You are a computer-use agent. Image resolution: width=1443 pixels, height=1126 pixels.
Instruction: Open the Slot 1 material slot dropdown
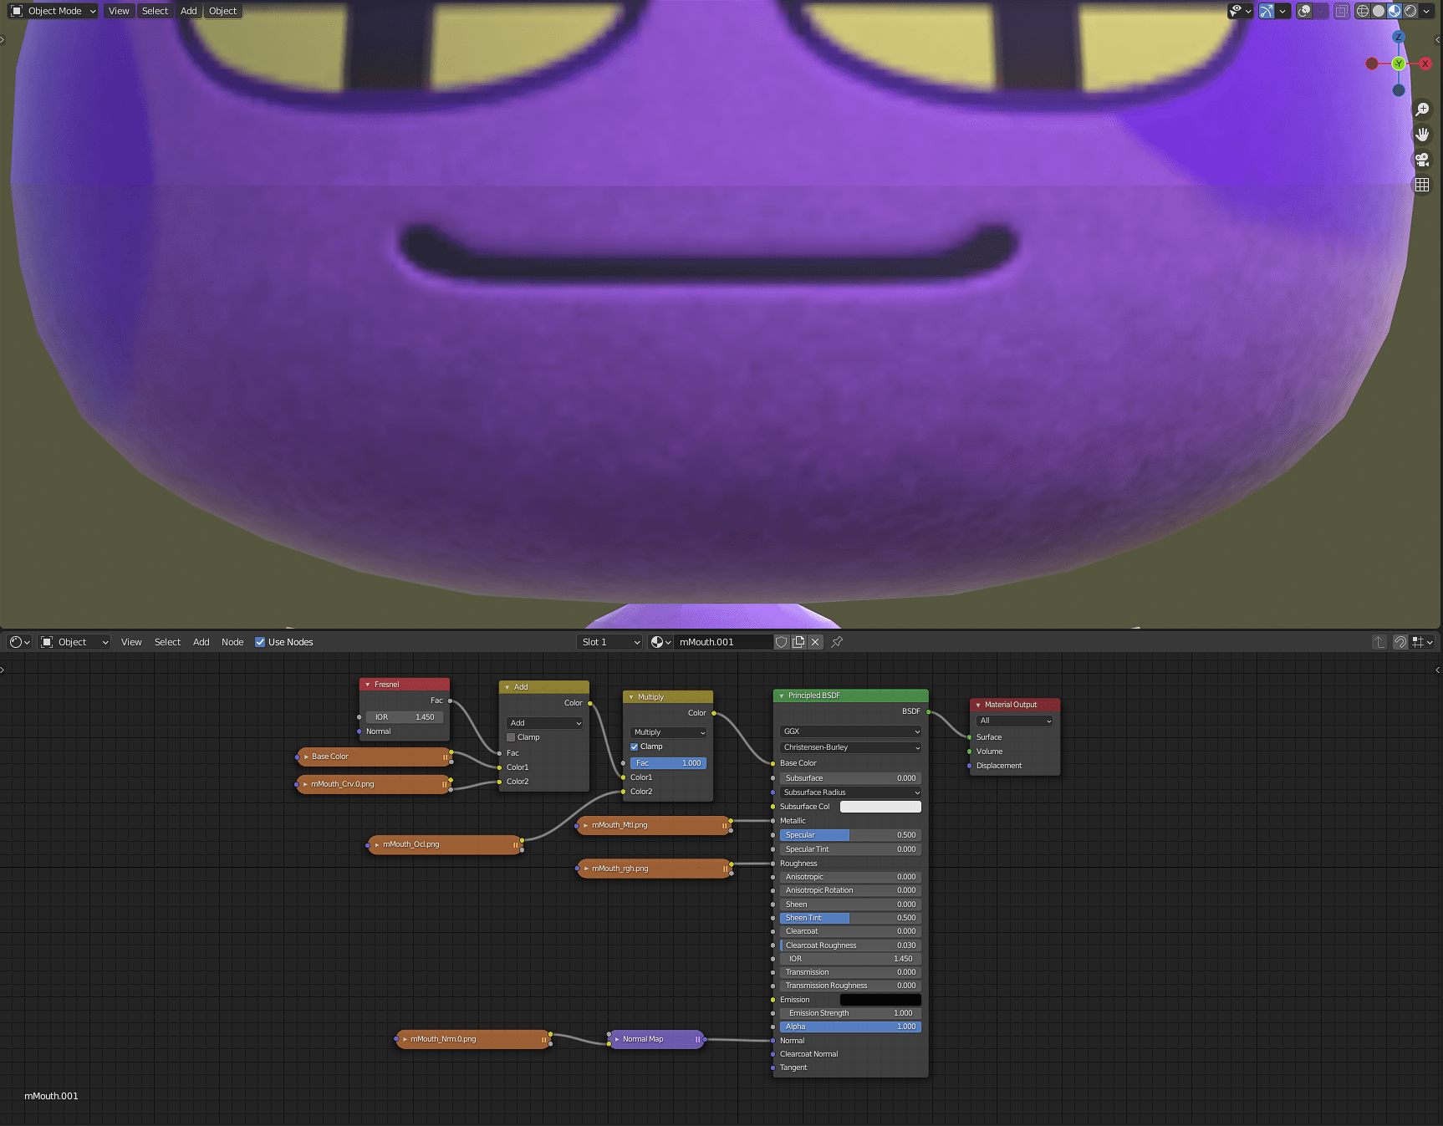pyautogui.click(x=609, y=642)
